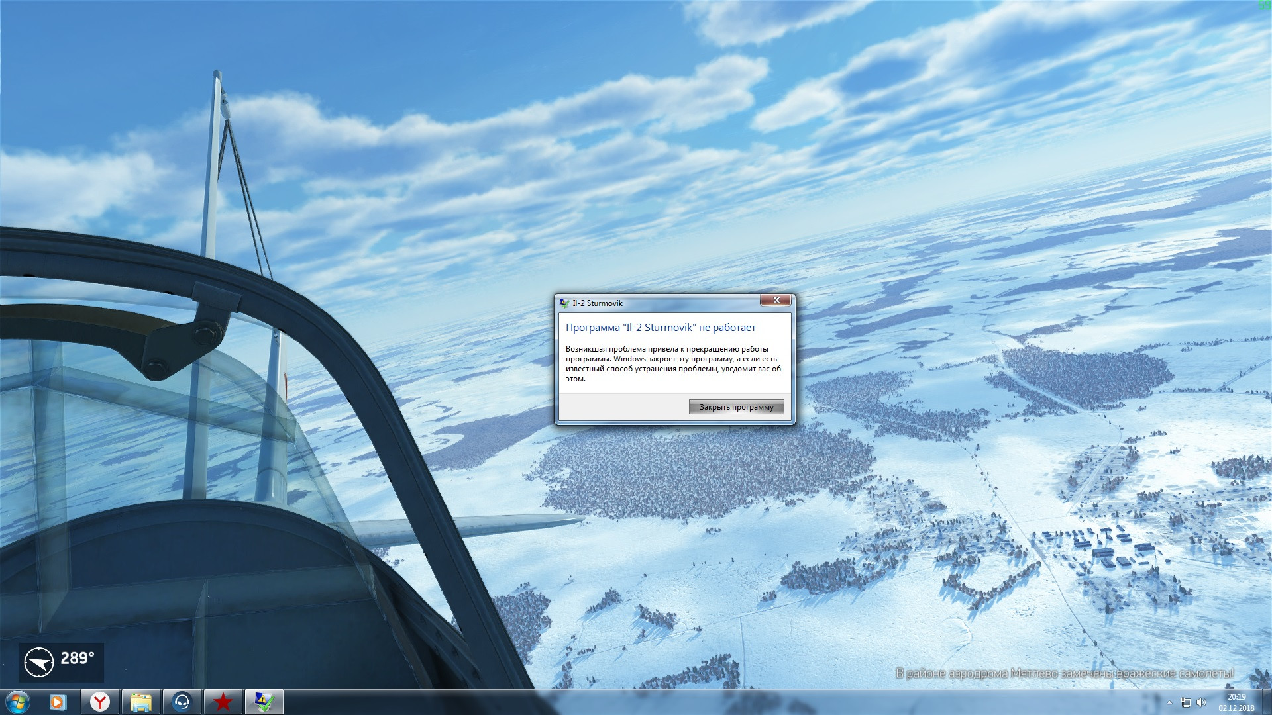Image resolution: width=1272 pixels, height=715 pixels.
Task: Switch to the red star game icon
Action: point(223,702)
